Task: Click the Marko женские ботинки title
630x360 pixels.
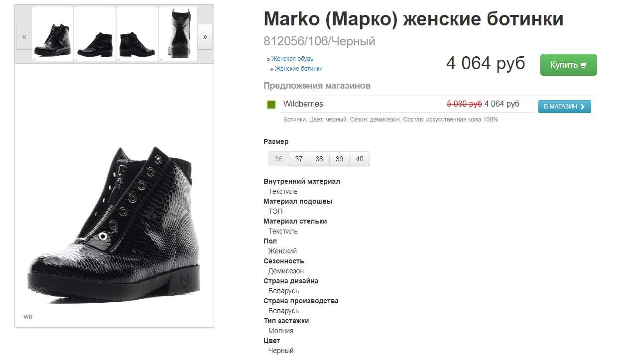Action: click(413, 19)
